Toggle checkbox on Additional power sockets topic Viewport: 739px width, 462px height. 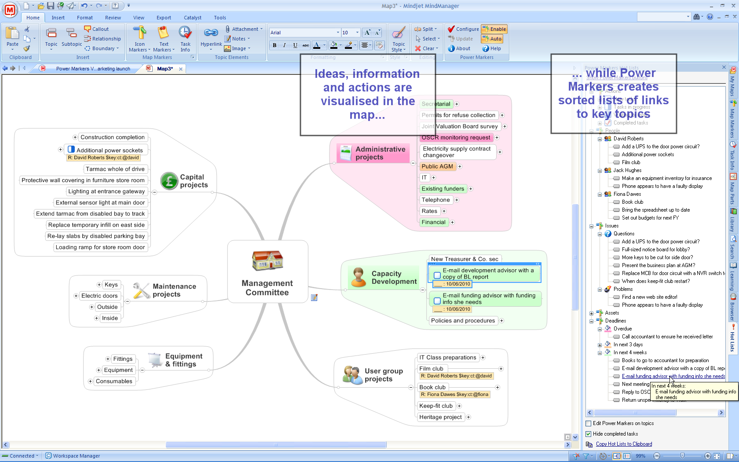(71, 150)
